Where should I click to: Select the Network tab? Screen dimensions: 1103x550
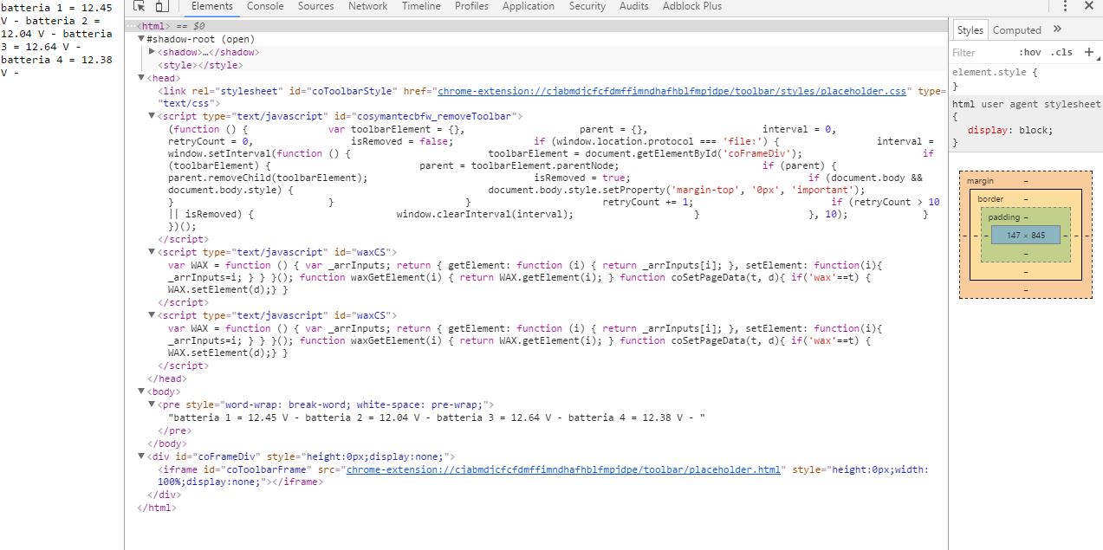click(367, 6)
